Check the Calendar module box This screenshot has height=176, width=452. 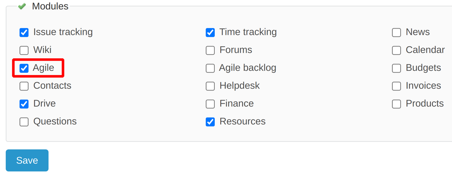396,51
